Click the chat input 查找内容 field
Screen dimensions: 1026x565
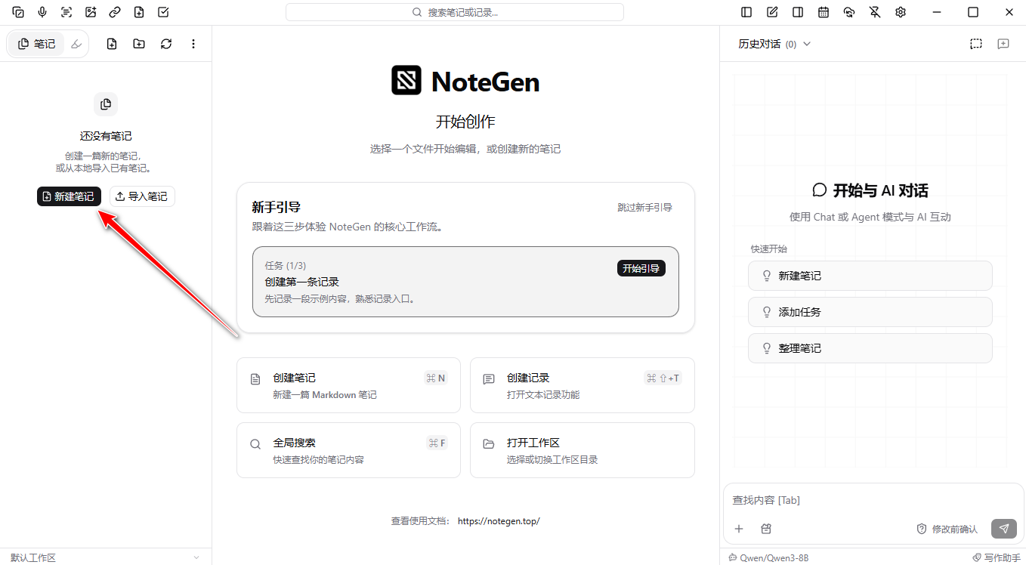[873, 500]
